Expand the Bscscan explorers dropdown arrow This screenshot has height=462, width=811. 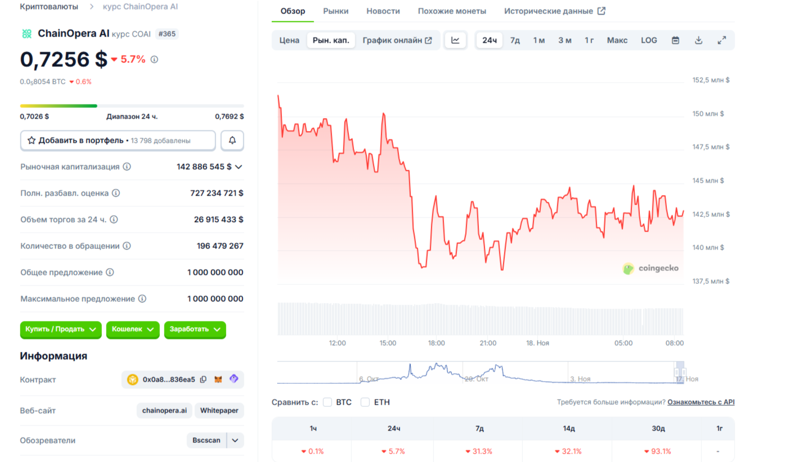point(235,441)
